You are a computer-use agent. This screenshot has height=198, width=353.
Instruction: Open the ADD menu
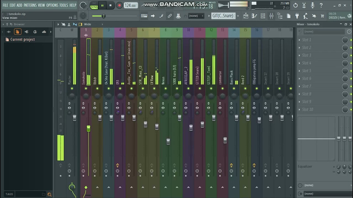click(x=19, y=5)
